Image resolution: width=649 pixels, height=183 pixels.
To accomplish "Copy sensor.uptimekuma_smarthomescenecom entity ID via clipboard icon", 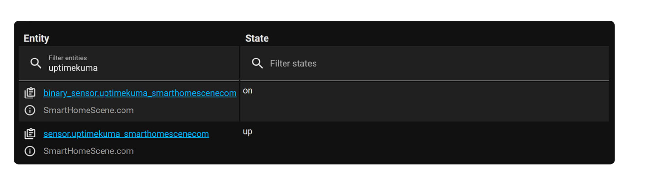I will [x=30, y=134].
